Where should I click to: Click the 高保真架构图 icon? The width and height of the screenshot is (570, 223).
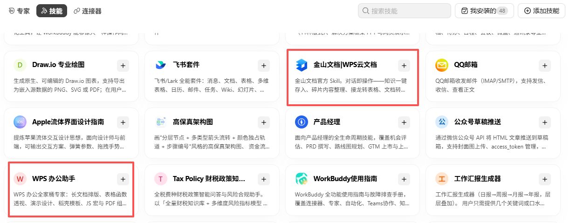161,122
